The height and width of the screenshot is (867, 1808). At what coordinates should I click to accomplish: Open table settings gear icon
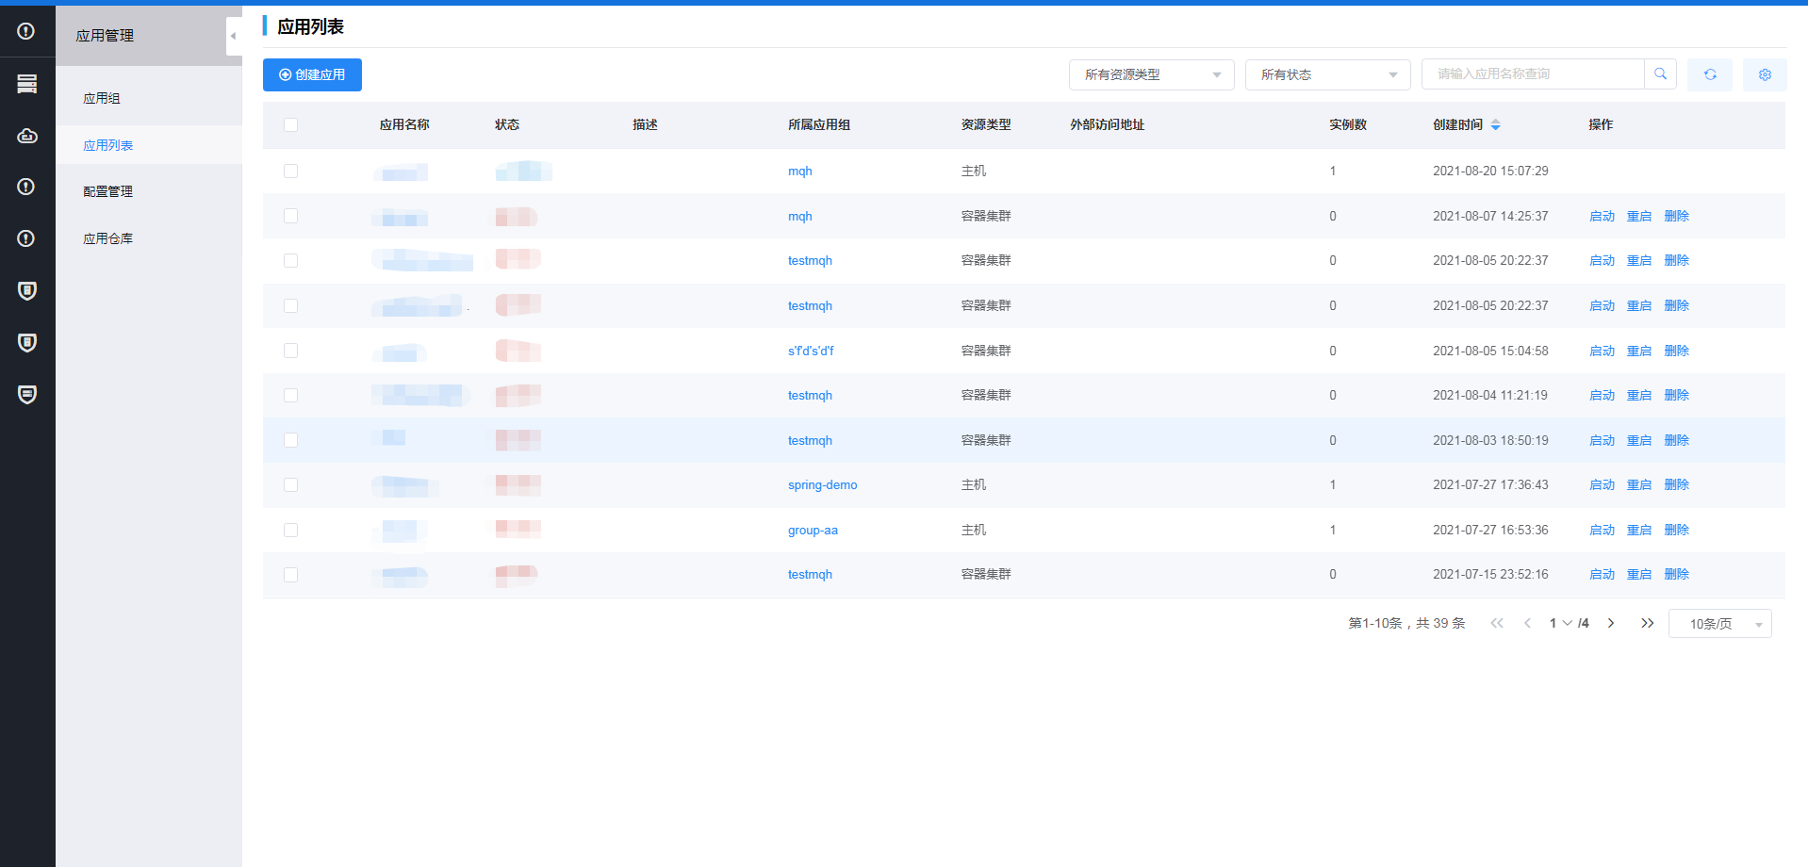[1764, 74]
